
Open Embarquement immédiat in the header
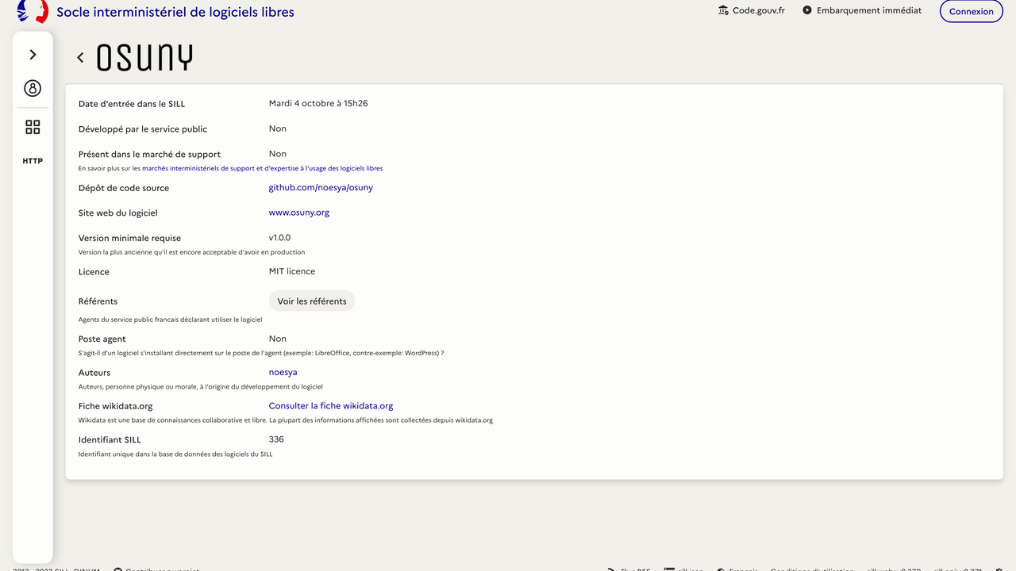click(862, 11)
